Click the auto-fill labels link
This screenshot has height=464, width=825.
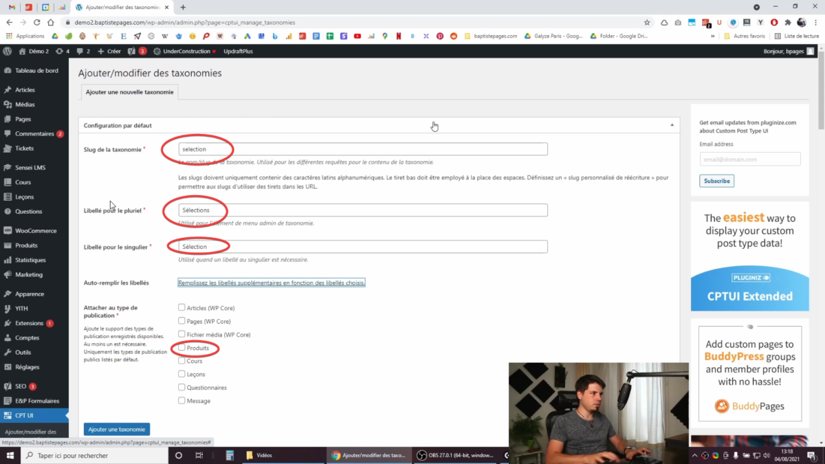click(272, 283)
